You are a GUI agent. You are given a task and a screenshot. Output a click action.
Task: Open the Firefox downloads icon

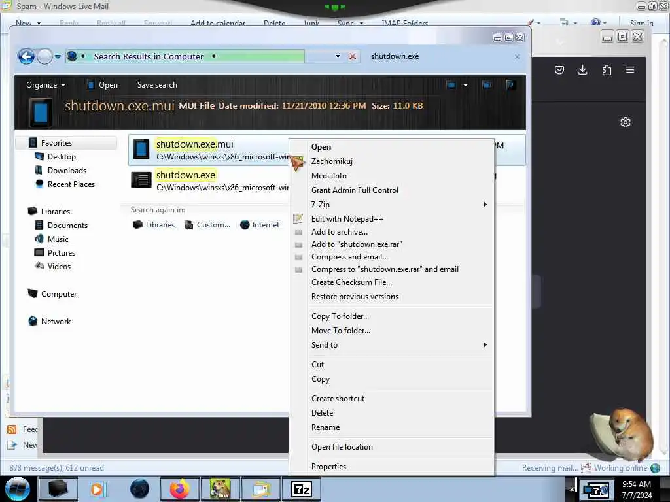click(583, 70)
